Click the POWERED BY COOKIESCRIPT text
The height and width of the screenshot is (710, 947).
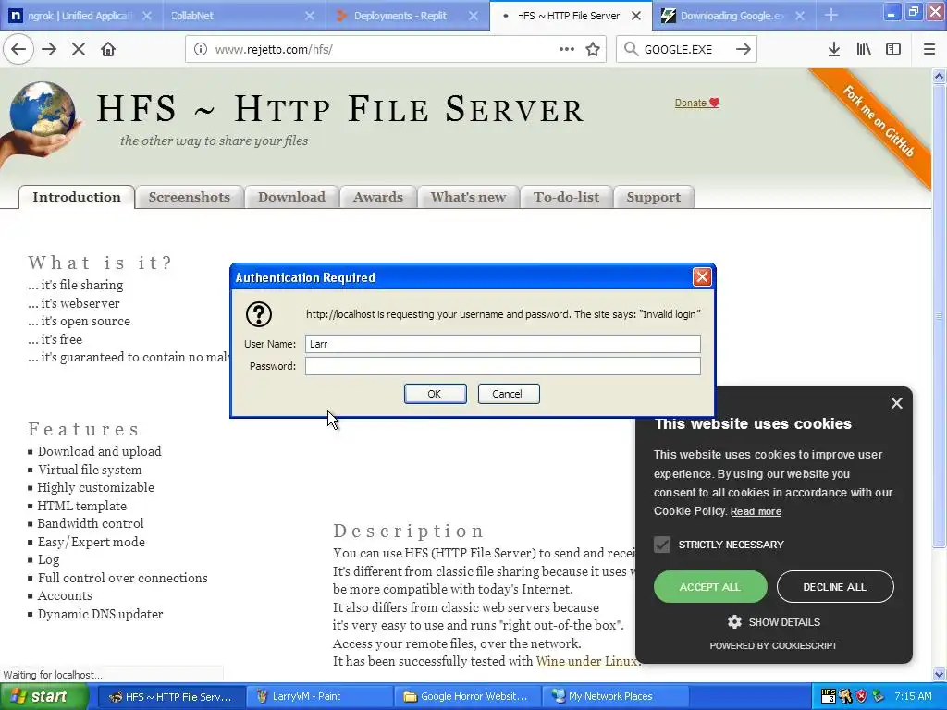(x=774, y=645)
